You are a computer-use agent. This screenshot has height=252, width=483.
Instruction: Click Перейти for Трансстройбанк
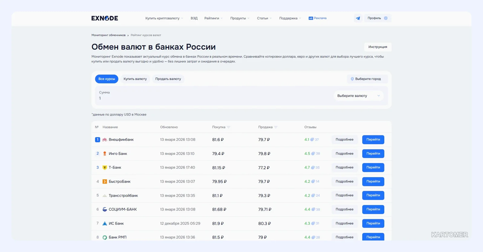(373, 195)
